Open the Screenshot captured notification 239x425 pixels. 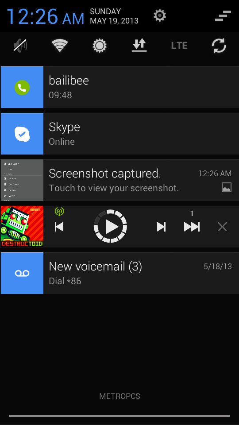[119, 180]
